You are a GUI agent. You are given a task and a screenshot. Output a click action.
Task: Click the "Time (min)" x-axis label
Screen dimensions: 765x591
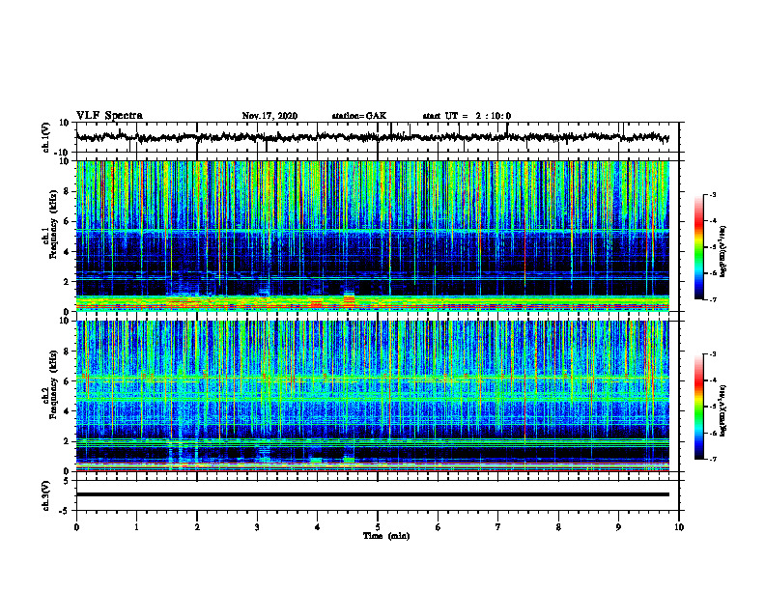(386, 536)
